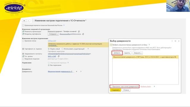Viewport: 190px width, 107px height.
Task: Cancel with Отмена button
Action: coord(126,90)
